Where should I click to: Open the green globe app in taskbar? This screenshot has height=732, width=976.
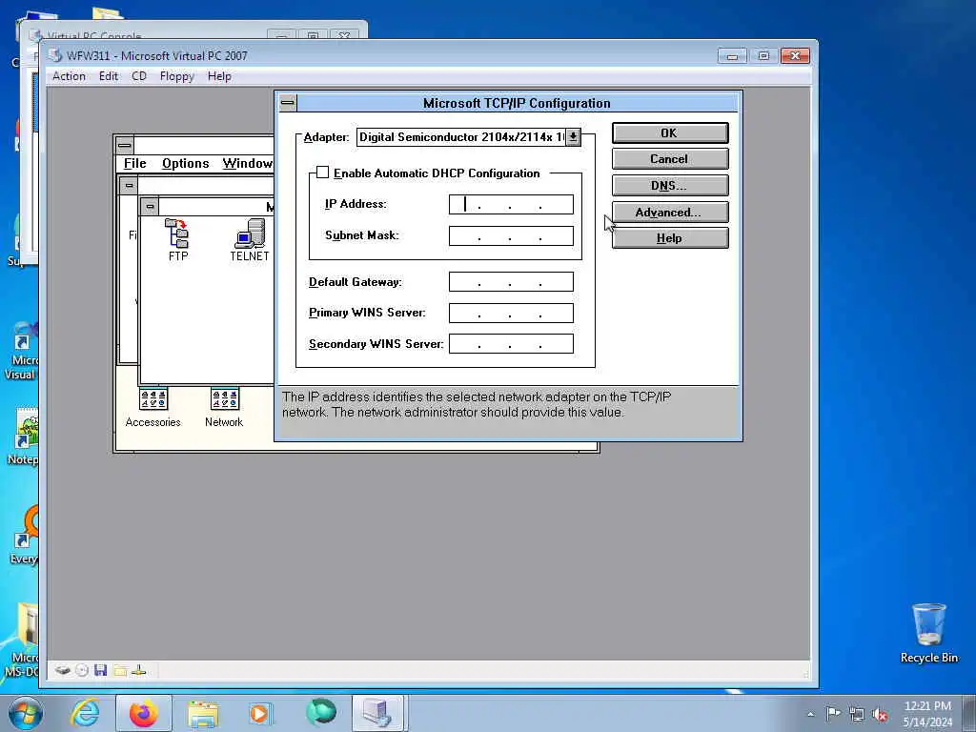(321, 713)
